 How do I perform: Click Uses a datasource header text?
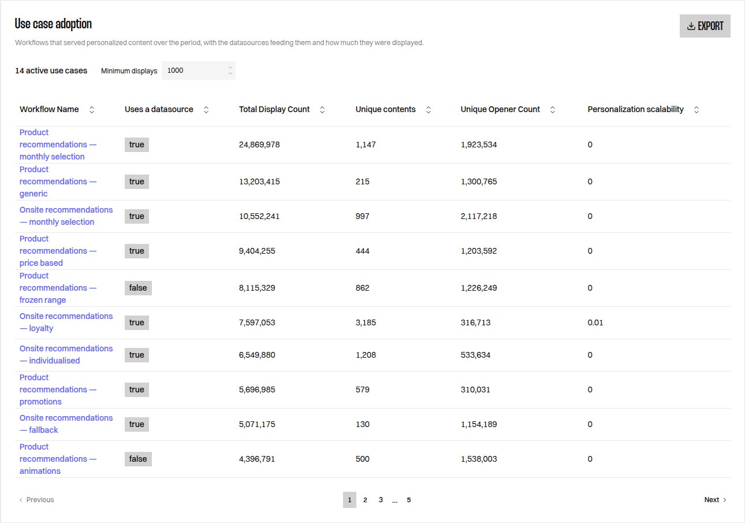[x=159, y=109]
